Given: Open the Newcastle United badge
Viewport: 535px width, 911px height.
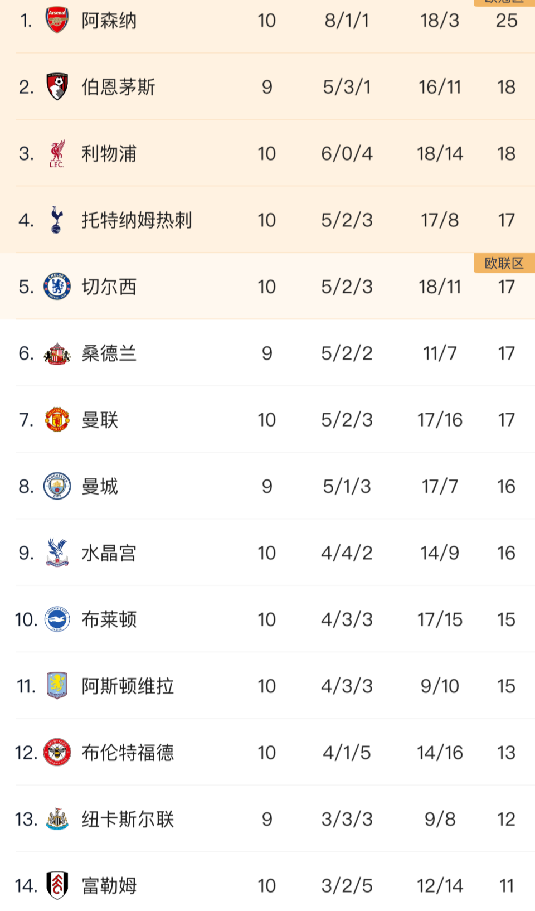Looking at the screenshot, I should 57,819.
